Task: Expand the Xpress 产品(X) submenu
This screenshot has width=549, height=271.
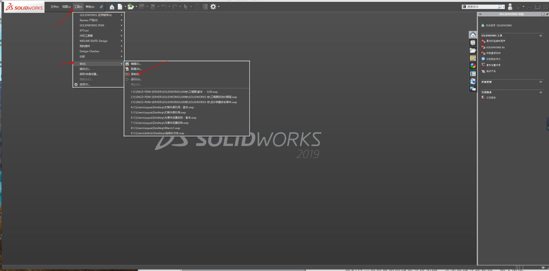Action: [x=99, y=20]
